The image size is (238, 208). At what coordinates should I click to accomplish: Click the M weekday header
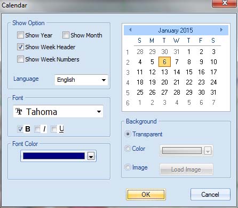tap(152, 41)
